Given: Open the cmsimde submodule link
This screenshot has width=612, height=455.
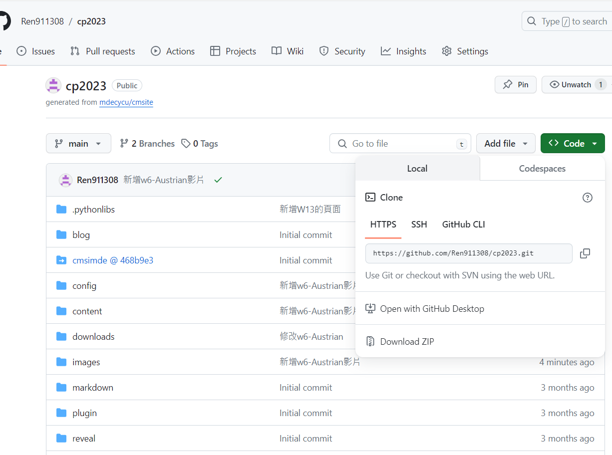Looking at the screenshot, I should 112,260.
